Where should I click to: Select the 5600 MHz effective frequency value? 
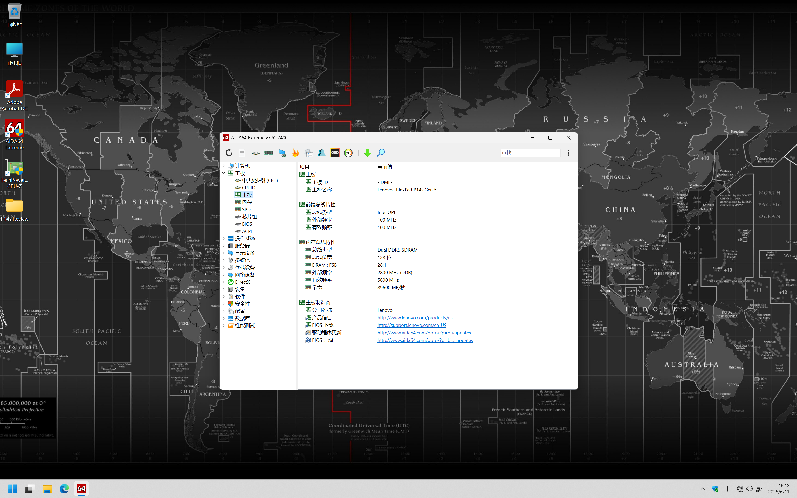[x=388, y=280]
